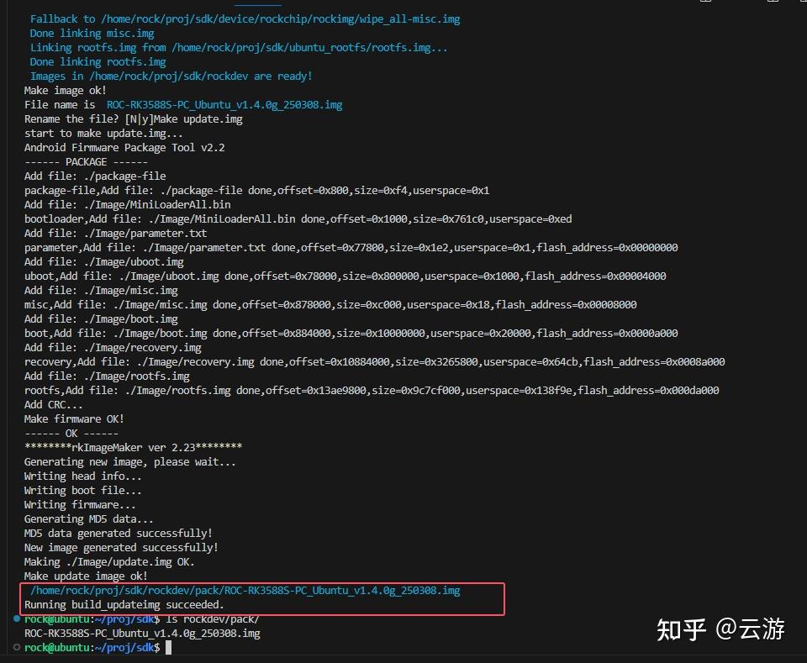Click the gray circle decoration beside last prompt
The image size is (807, 663).
[17, 648]
